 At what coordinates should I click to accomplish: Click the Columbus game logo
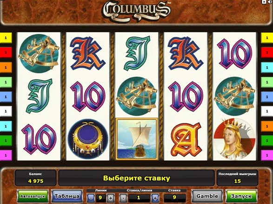[136, 11]
